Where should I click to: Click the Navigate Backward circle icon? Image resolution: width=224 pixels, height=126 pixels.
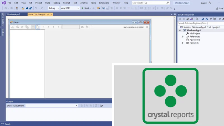tap(6, 8)
